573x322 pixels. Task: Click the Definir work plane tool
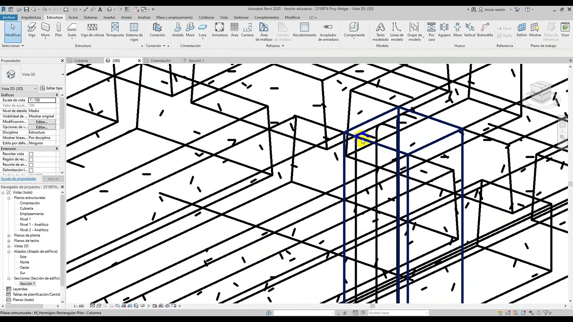(522, 30)
